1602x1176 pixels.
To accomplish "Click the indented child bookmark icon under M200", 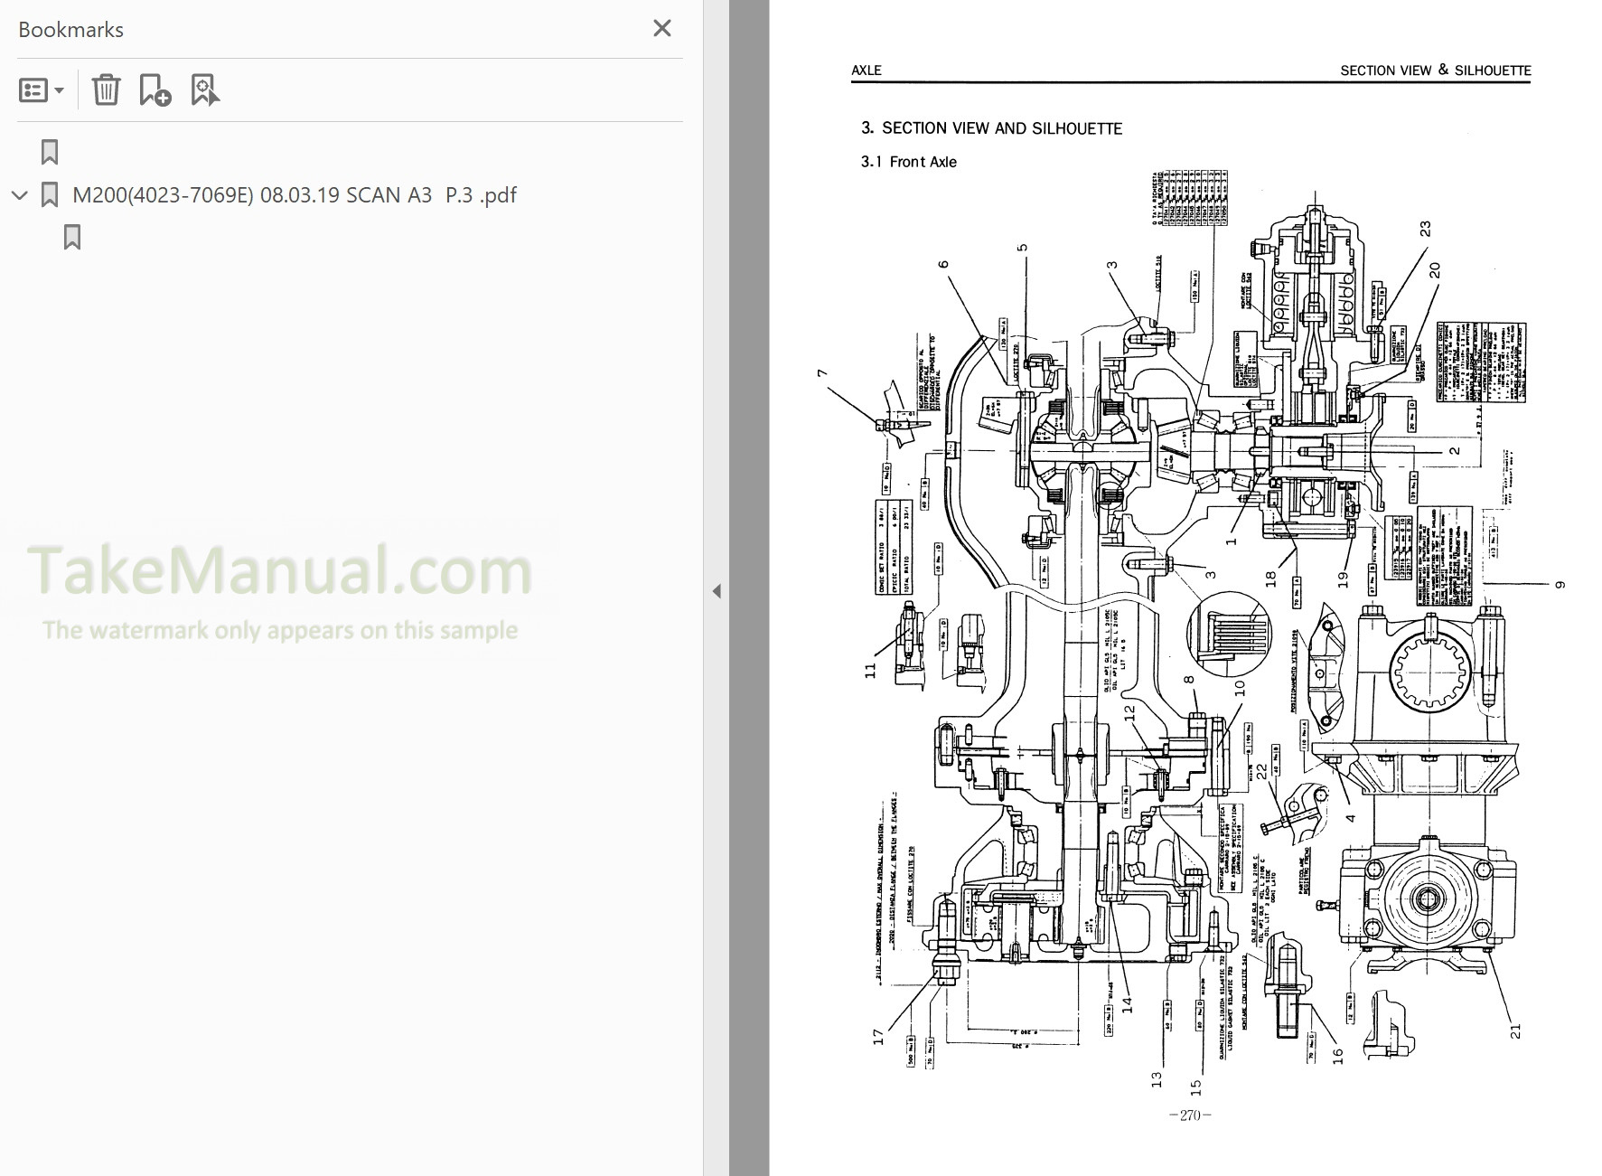I will [x=73, y=237].
